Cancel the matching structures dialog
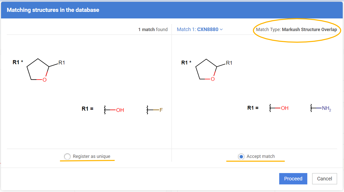The image size is (344, 192). [324, 179]
